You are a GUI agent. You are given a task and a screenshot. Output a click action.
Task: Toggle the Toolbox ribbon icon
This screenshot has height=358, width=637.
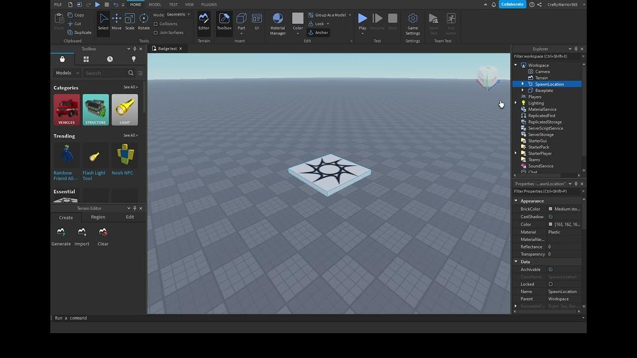click(224, 22)
